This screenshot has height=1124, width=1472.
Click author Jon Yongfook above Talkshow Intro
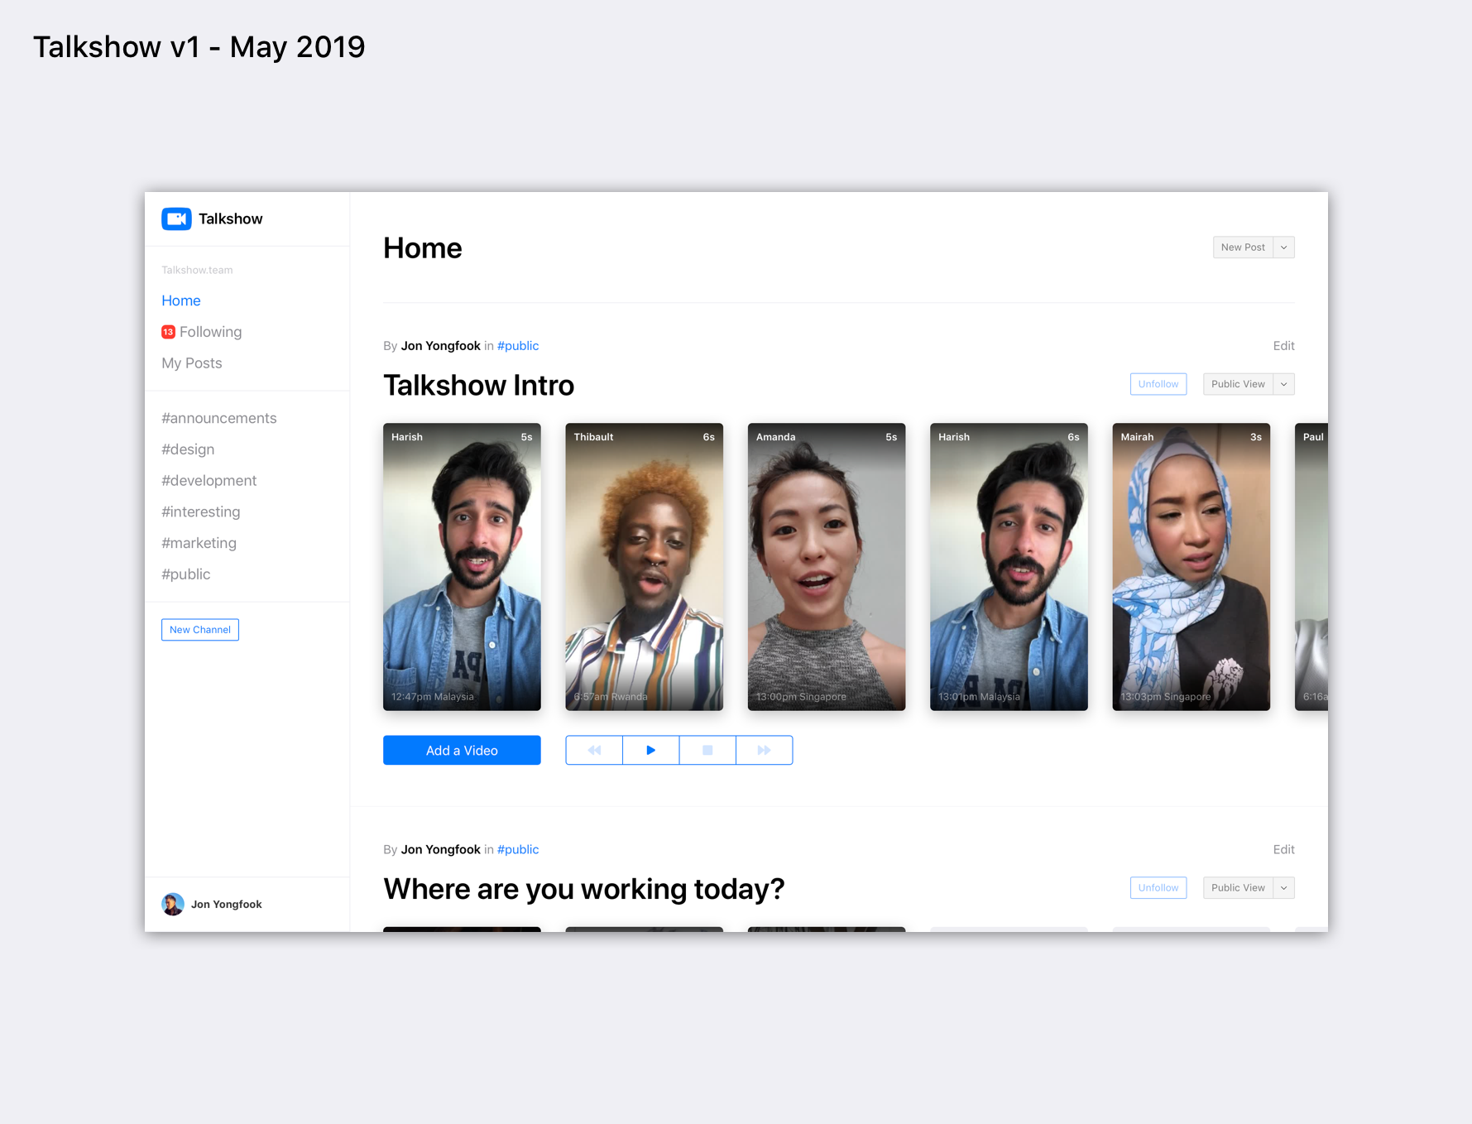pyautogui.click(x=441, y=346)
